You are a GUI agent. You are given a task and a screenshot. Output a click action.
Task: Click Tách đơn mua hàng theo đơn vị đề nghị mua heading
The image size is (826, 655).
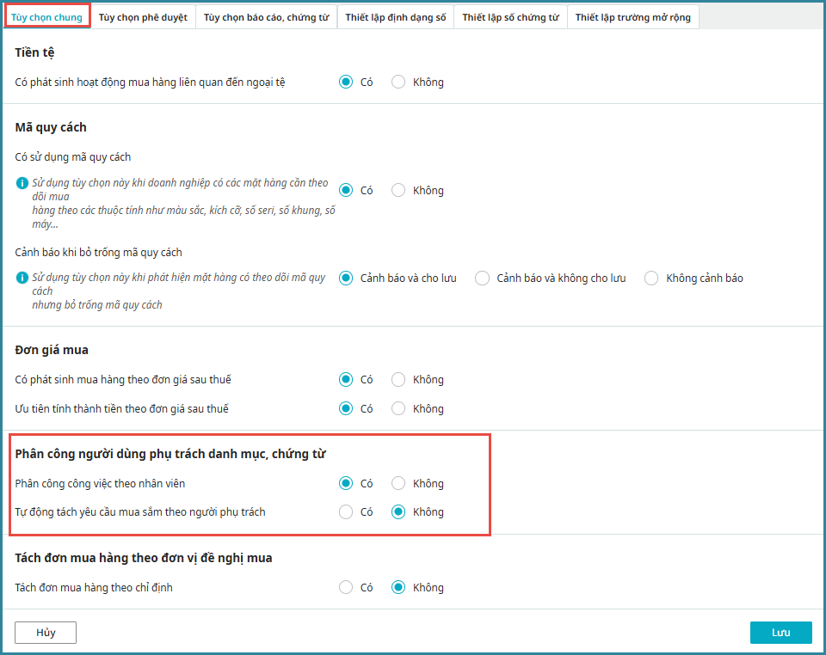click(x=144, y=558)
